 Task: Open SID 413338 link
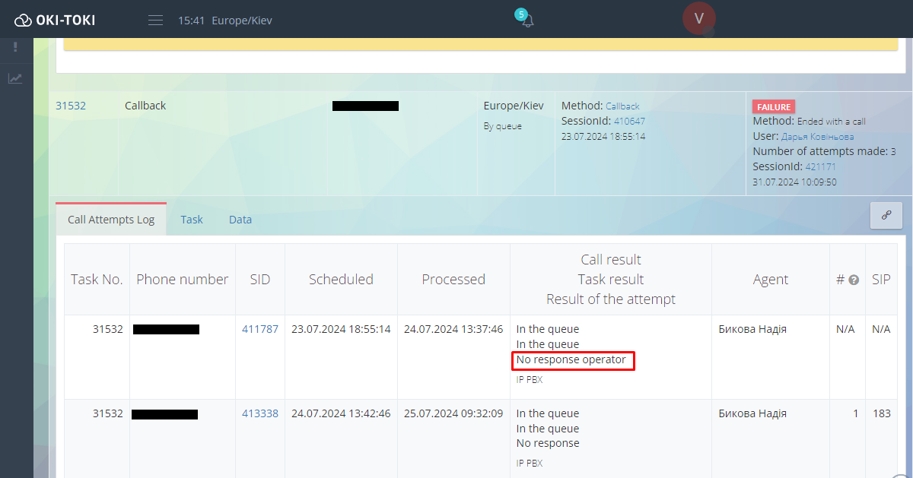(260, 413)
